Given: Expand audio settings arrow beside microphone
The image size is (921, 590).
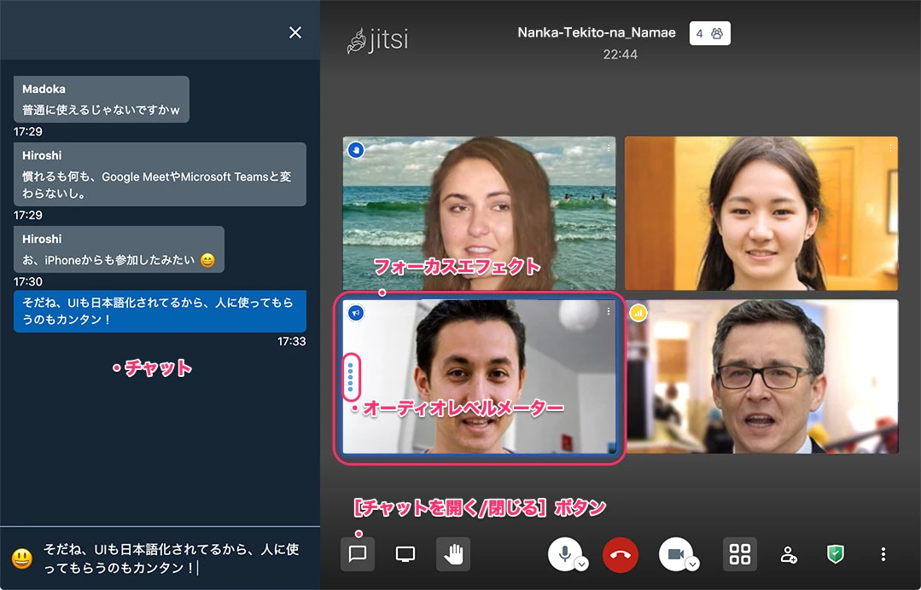Looking at the screenshot, I should coord(581,564).
